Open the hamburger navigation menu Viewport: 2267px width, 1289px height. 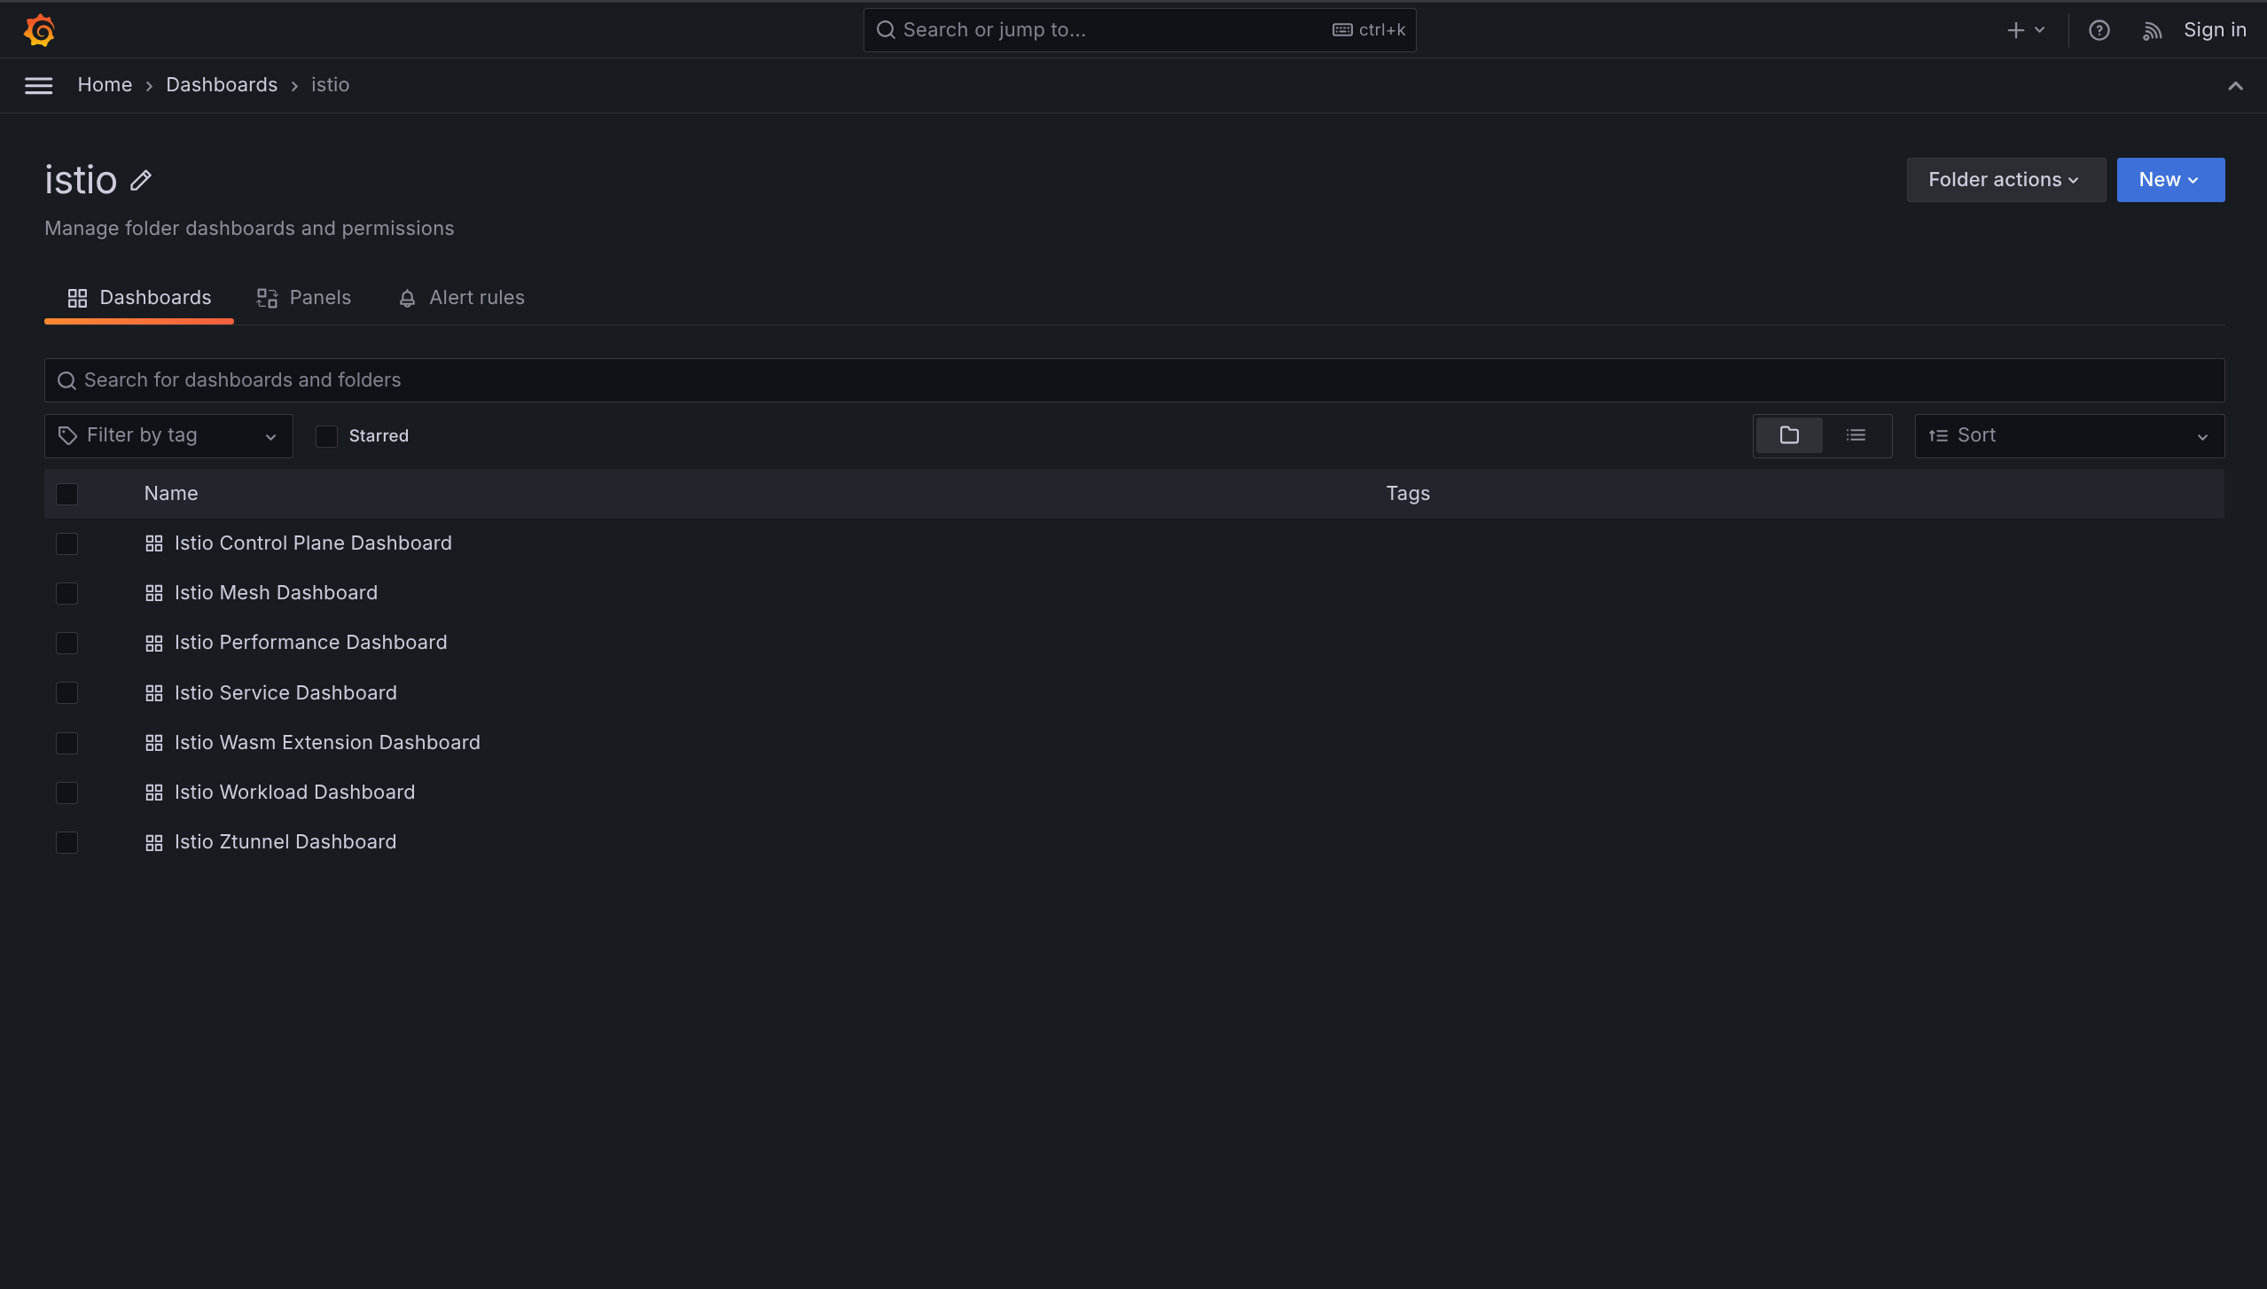click(x=38, y=85)
